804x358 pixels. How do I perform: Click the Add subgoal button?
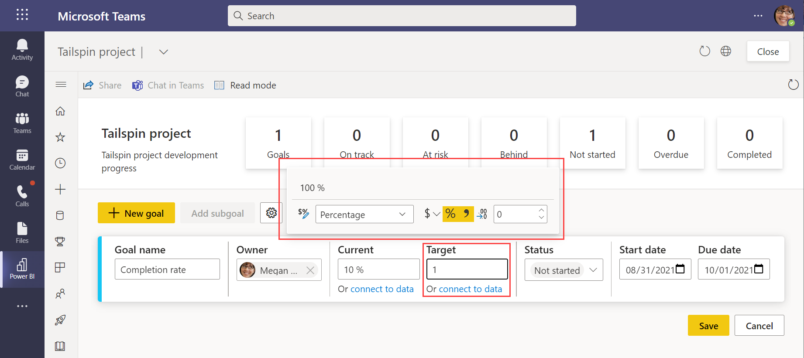(217, 213)
